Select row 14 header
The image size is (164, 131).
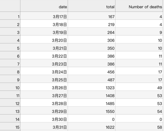click(10, 120)
